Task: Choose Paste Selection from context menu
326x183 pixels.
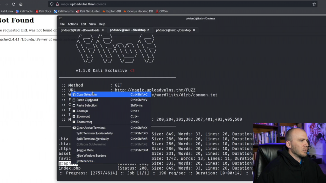Action: 111,105
